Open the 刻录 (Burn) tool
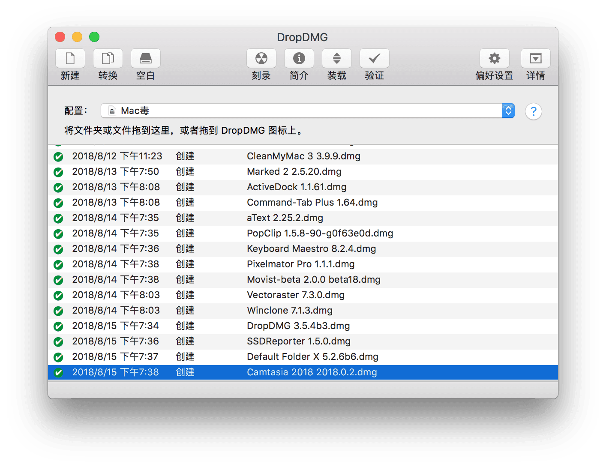This screenshot has height=467, width=606. (261, 58)
